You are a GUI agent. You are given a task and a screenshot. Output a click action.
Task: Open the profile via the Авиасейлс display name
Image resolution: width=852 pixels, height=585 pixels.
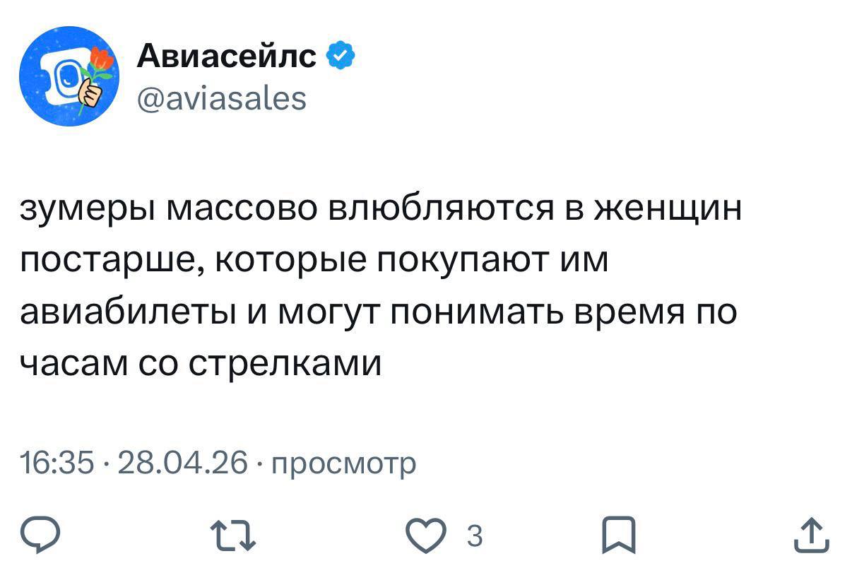pos(226,57)
